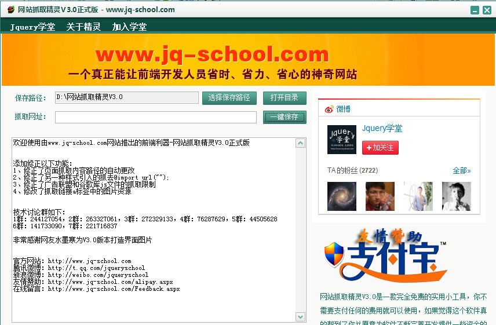Viewport: 496px width, 325px height.
Task: Click the 技术讨论群如下 text line
Action: (39, 212)
